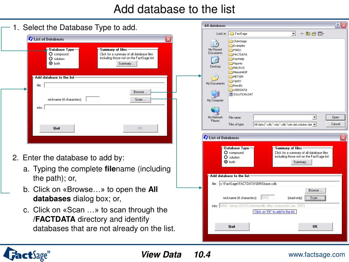Open the ChemSage folder in All databases
349x262 pixels.
point(238,41)
